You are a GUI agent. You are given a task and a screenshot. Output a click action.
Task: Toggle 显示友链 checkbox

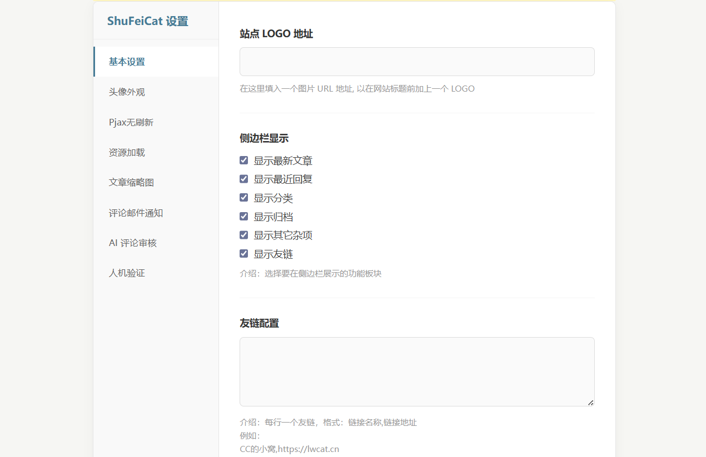[x=243, y=253]
